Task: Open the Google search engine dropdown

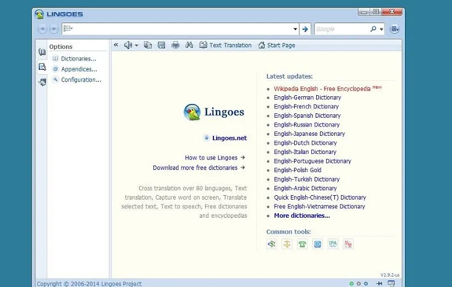Action: 381,29
